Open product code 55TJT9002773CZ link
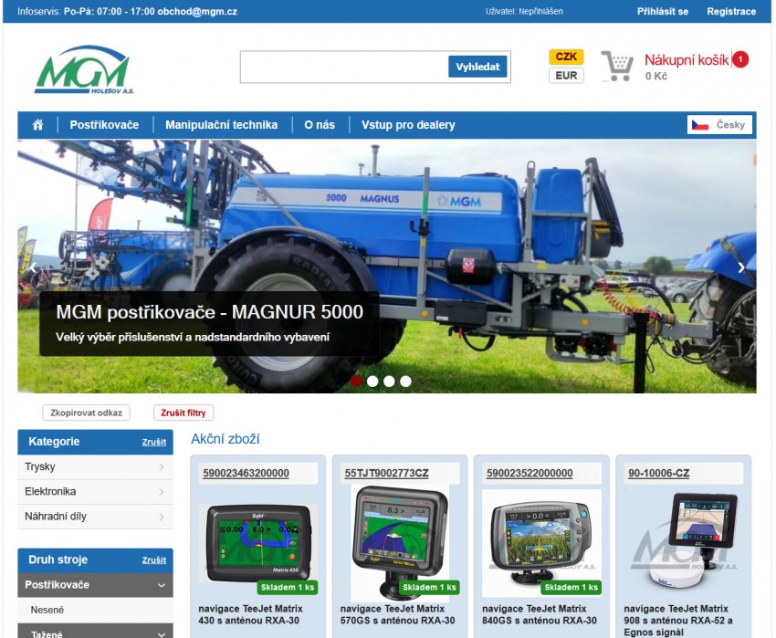This screenshot has height=638, width=776. point(386,473)
